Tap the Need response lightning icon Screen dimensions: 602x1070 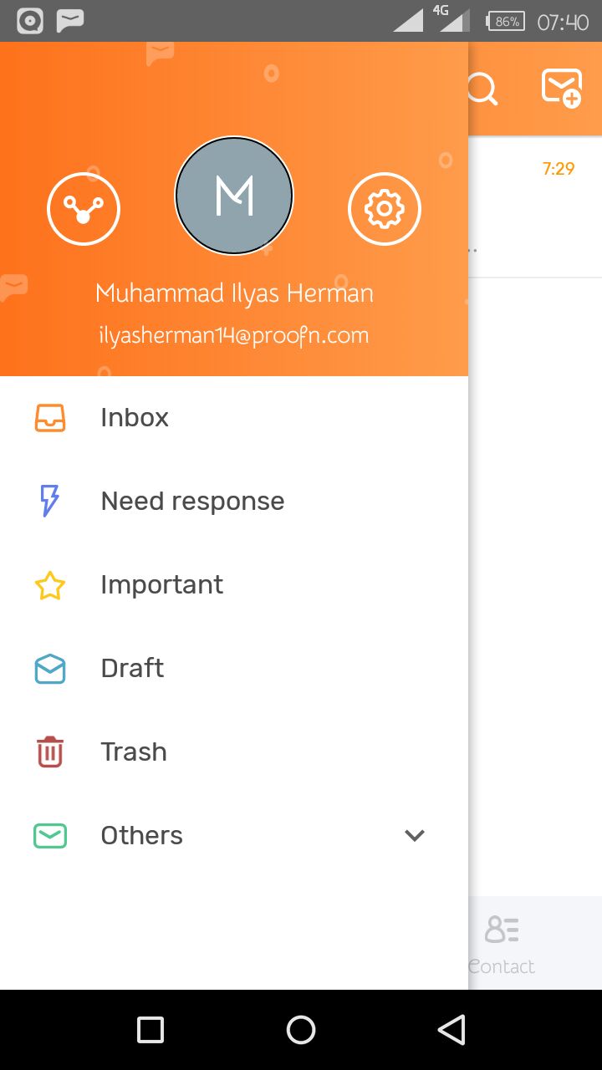click(50, 501)
